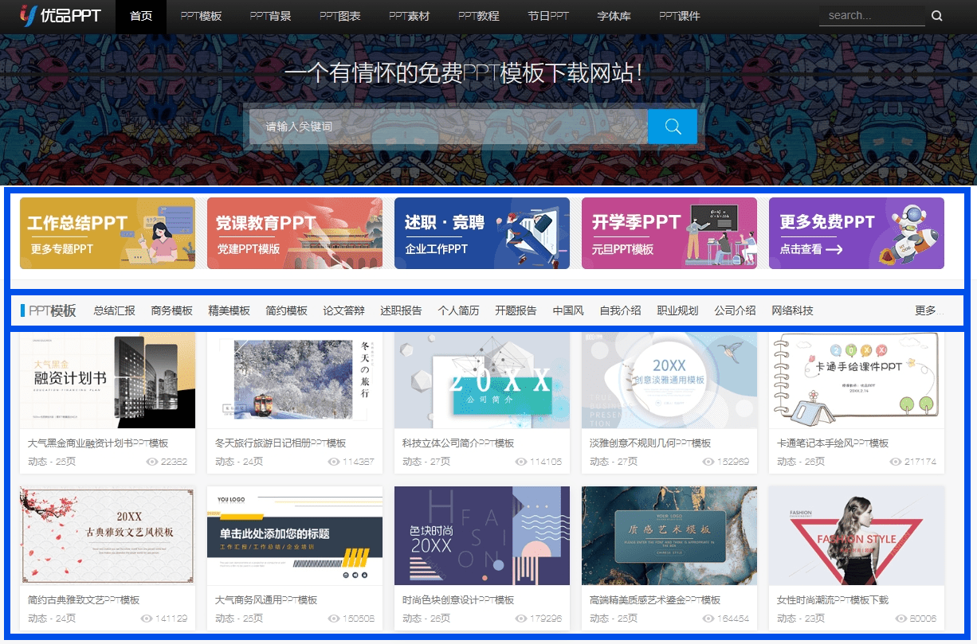Viewport: 977px width, 644px height.
Task: Select the 精美模板 category link
Action: (230, 310)
